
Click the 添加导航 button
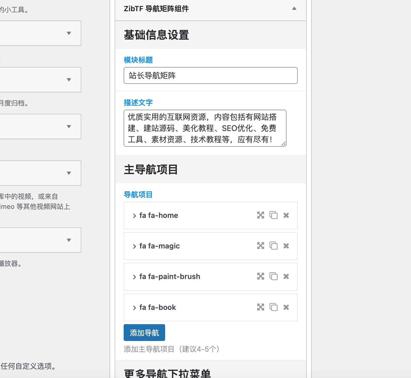pyautogui.click(x=144, y=332)
